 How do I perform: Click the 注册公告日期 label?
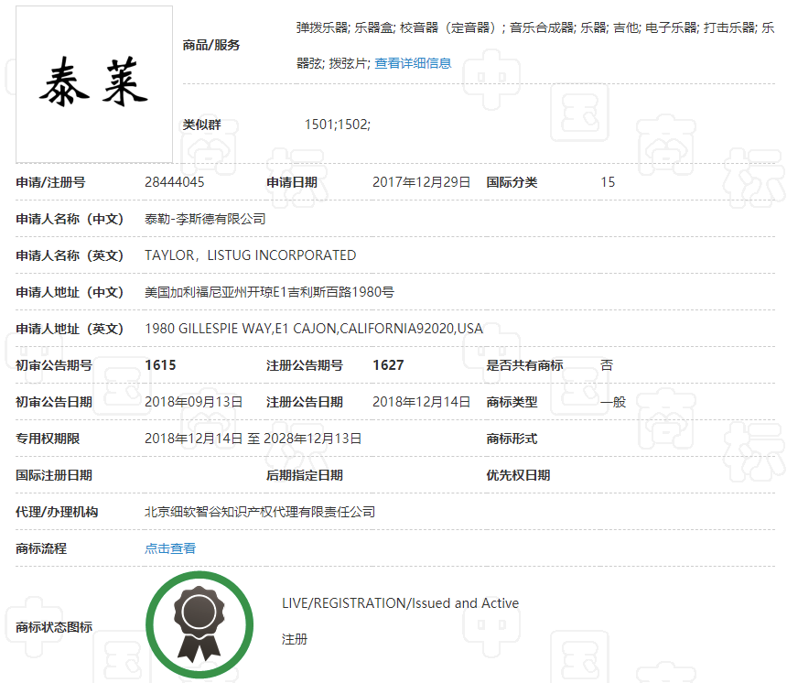304,402
